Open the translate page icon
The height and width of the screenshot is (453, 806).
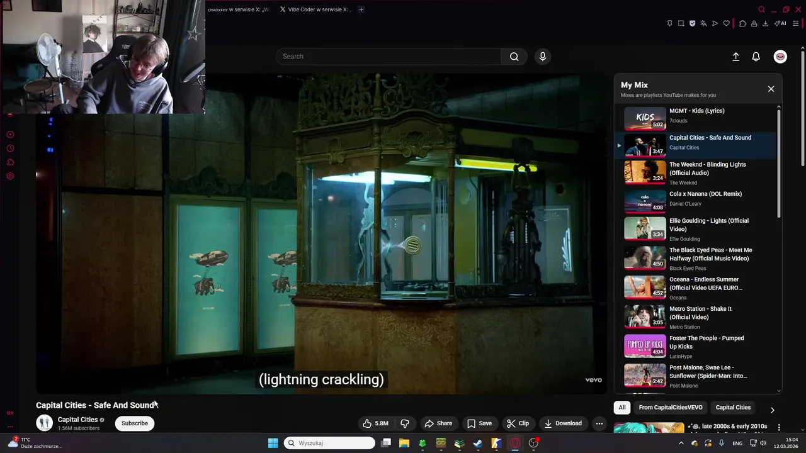(703, 23)
